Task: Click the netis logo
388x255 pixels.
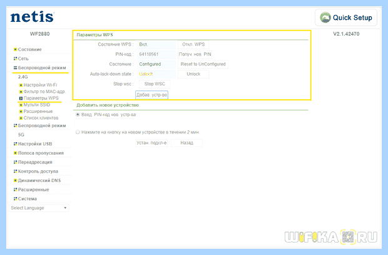Action: coord(32,17)
